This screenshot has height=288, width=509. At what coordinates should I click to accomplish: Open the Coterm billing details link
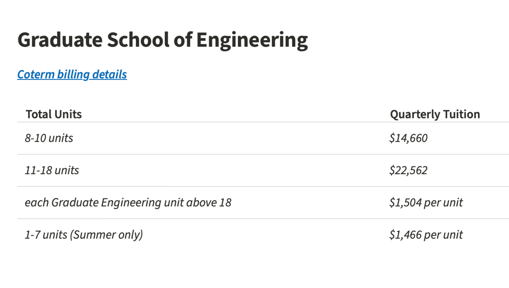pyautogui.click(x=72, y=74)
